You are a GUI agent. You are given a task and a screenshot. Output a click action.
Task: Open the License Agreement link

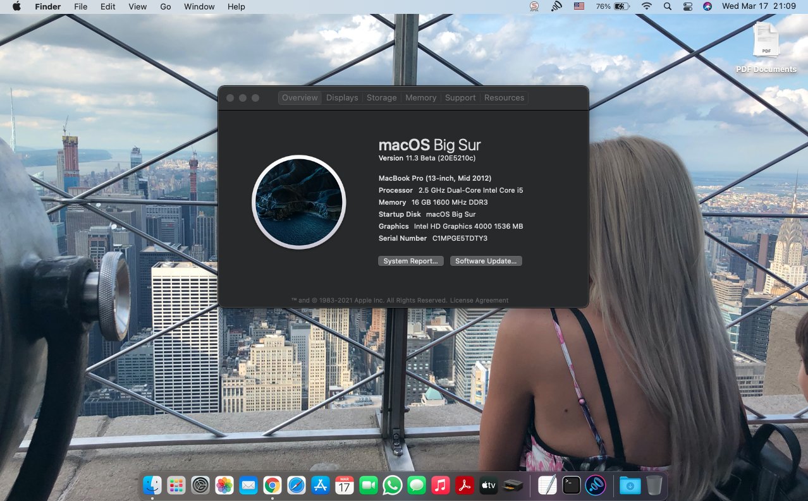(479, 301)
